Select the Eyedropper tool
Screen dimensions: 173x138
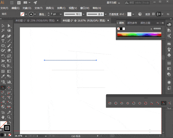[x=3, y=77]
